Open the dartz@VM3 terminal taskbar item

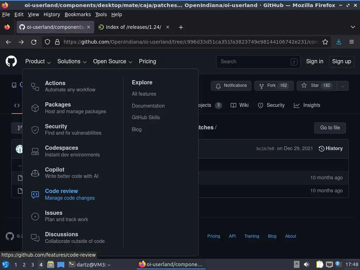(90, 264)
